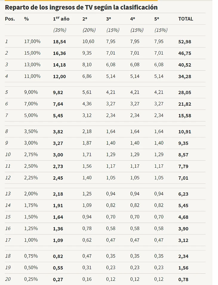
Task: Click total 3,12 for position 17
Action: click(x=183, y=240)
